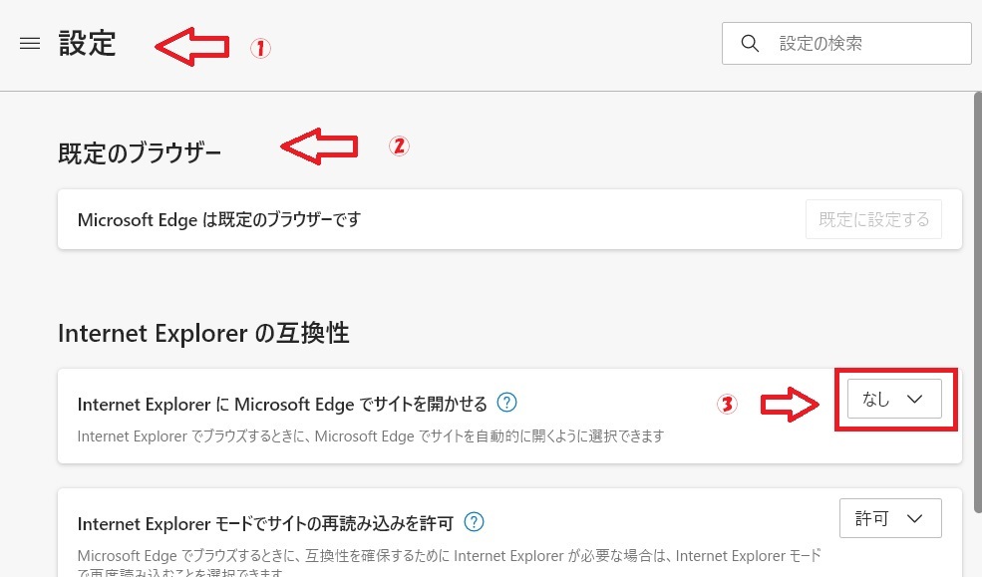Screen dimensions: 982x577
Task: Open the なし dropdown for Edge sites
Action: coord(894,399)
